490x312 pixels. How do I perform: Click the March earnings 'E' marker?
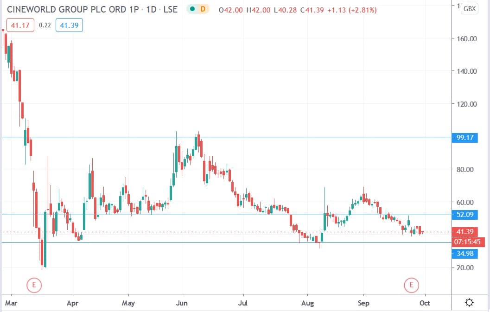click(x=34, y=285)
